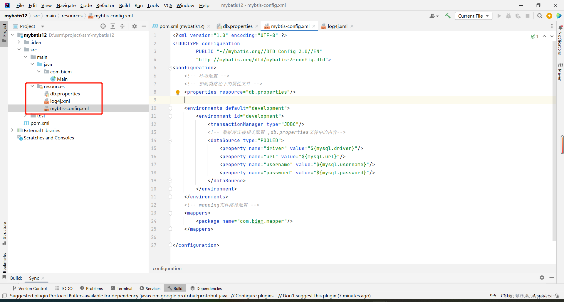Open Search Everywhere magnifier icon
This screenshot has width=564, height=302.
(x=540, y=16)
